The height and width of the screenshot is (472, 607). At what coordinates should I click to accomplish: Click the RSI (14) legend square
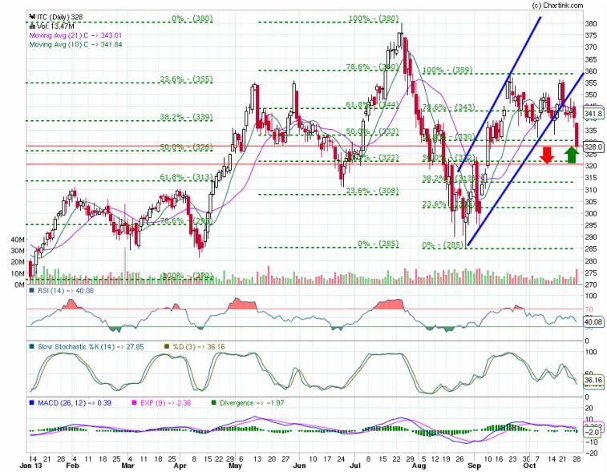(x=32, y=290)
